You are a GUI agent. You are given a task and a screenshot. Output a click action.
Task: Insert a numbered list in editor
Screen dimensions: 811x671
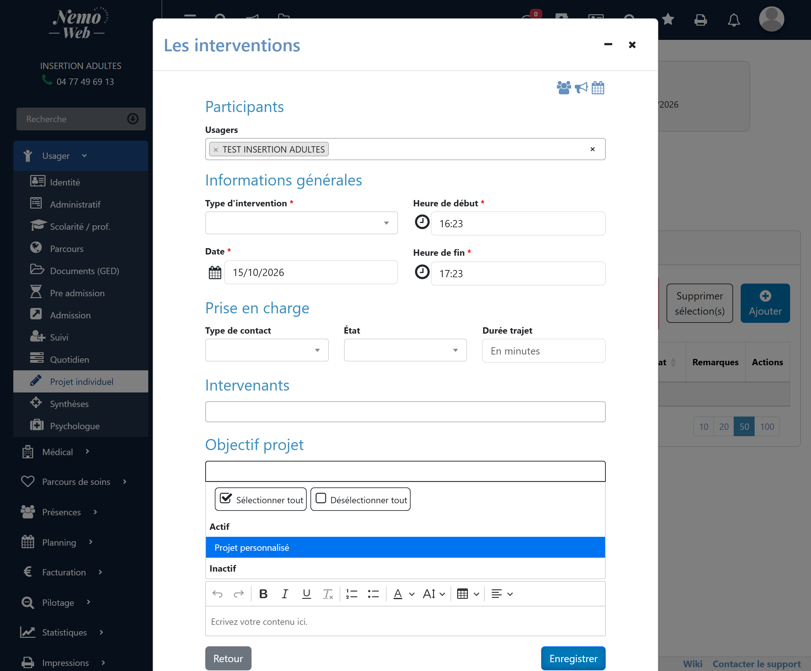352,594
